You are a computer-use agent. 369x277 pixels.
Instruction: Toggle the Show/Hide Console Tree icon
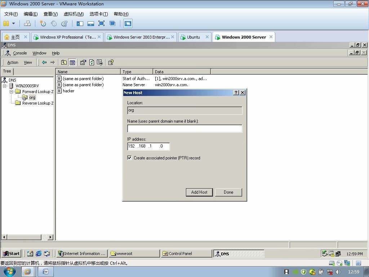72,62
